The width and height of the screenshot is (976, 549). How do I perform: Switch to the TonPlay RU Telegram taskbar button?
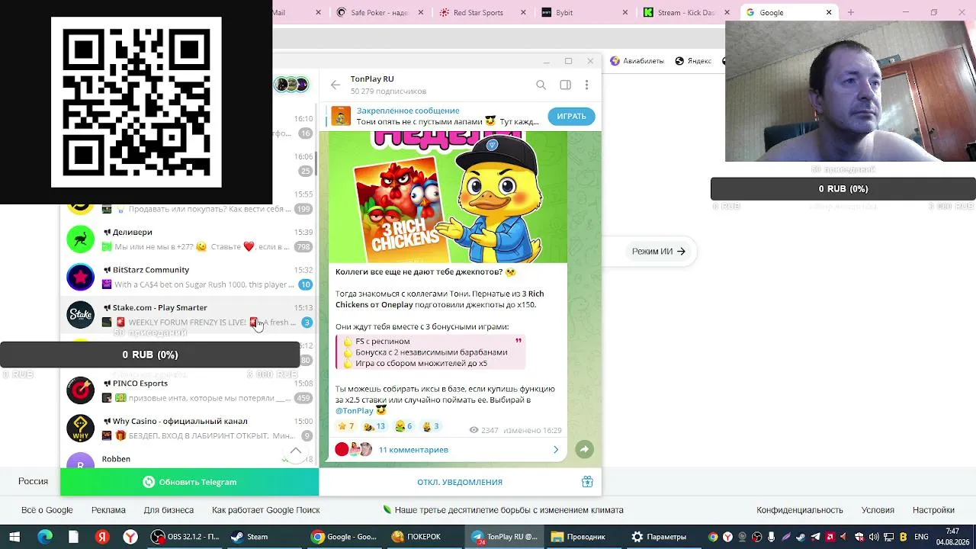504,537
